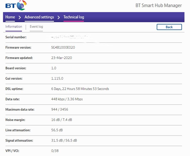Switch to the Information tab

pyautogui.click(x=14, y=27)
